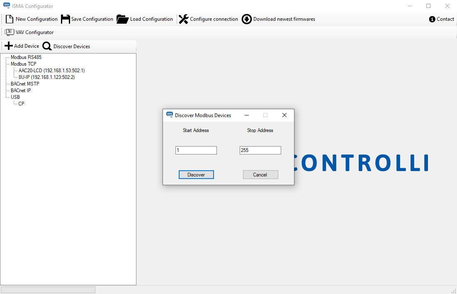This screenshot has width=457, height=294.
Task: Click the Contact info icon
Action: click(432, 19)
